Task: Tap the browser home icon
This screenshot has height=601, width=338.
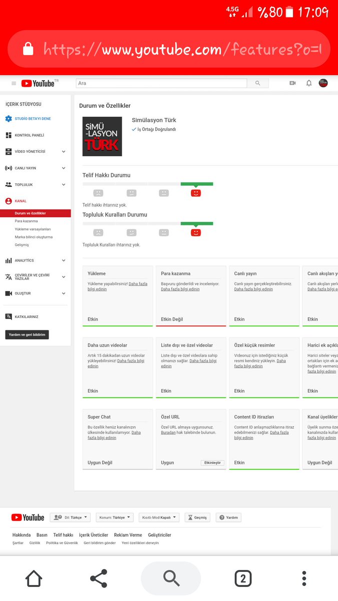Action: tap(34, 578)
